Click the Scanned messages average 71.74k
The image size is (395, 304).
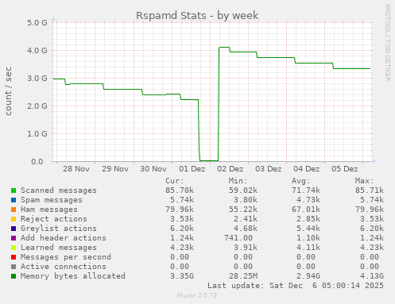tap(306, 190)
